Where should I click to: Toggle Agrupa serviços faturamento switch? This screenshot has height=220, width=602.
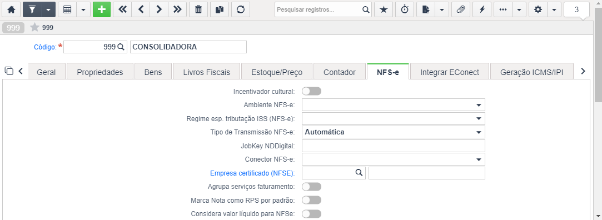click(311, 187)
